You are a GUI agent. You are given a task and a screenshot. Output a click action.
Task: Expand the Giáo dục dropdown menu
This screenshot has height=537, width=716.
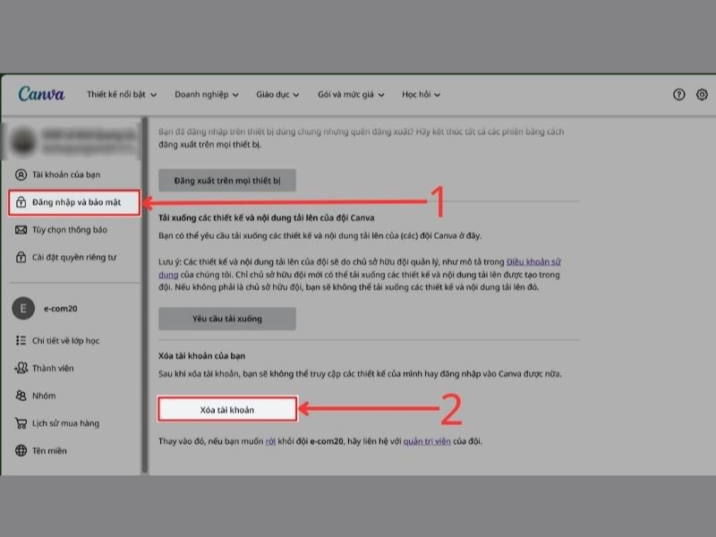point(282,95)
